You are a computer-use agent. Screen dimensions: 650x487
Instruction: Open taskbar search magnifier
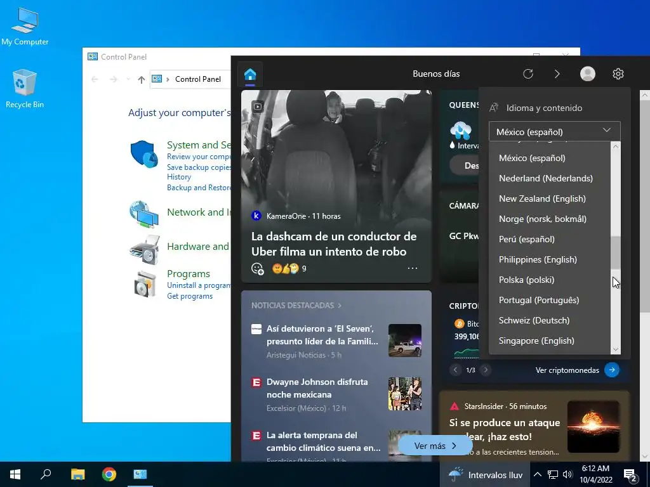pos(46,474)
